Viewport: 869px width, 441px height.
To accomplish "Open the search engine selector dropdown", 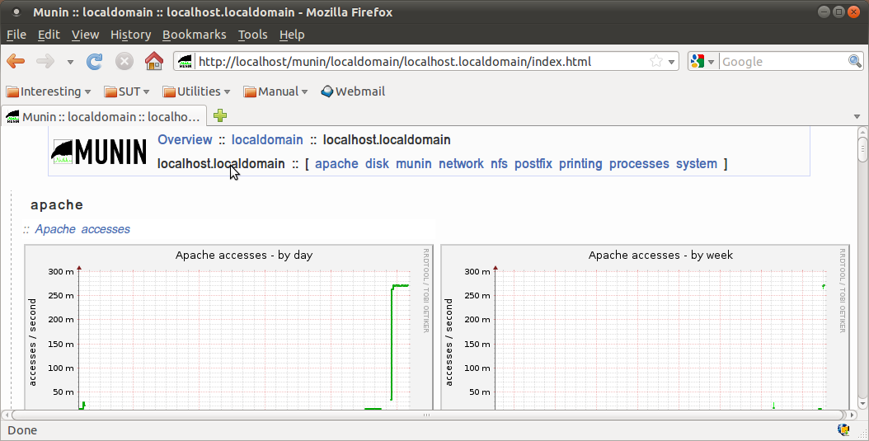I will coord(703,62).
